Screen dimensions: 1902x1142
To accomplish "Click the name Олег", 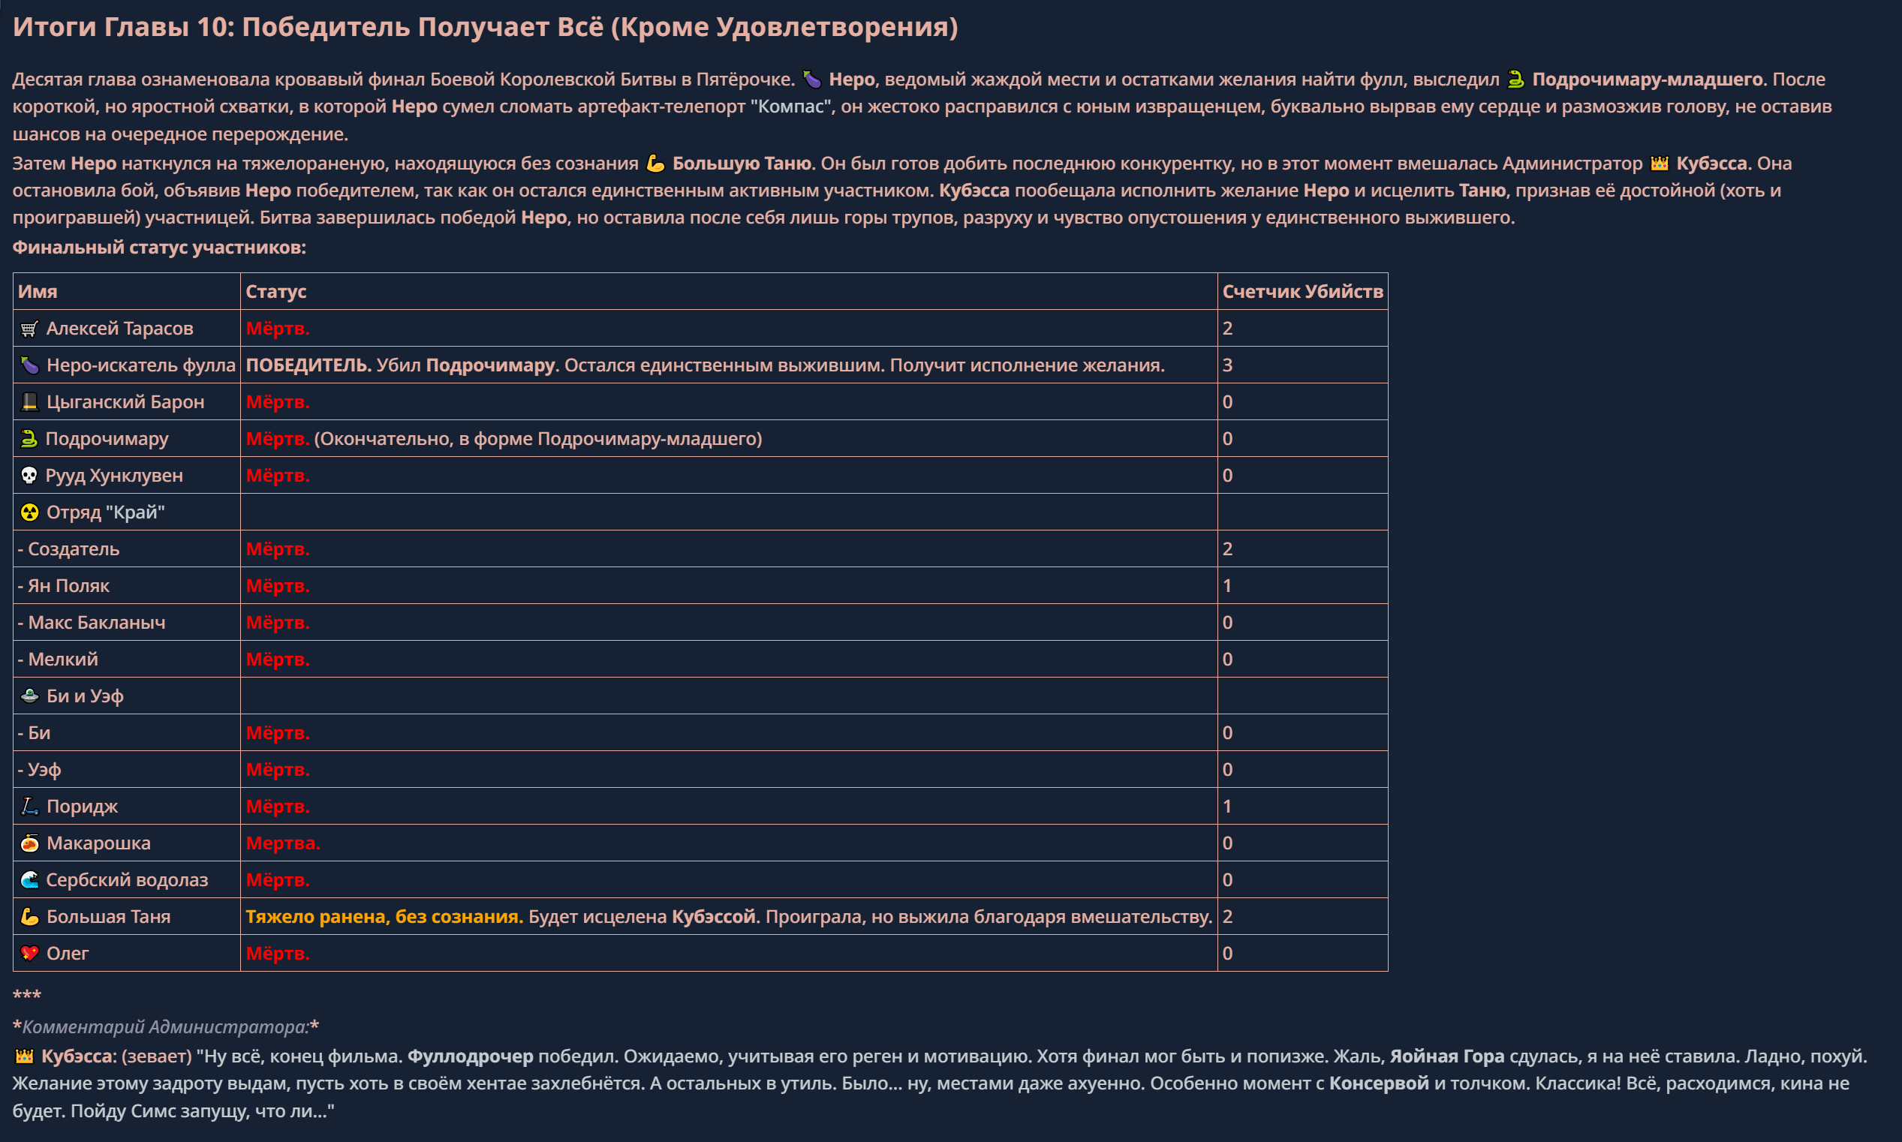I will click(68, 954).
